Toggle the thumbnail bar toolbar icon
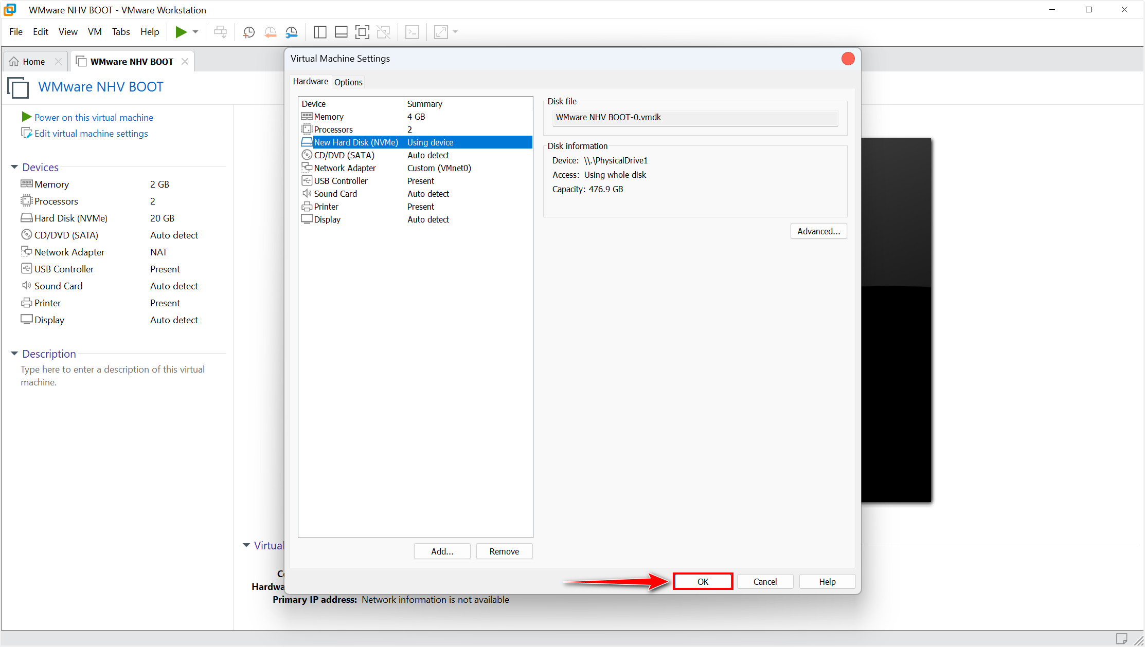The image size is (1145, 647). tap(341, 32)
